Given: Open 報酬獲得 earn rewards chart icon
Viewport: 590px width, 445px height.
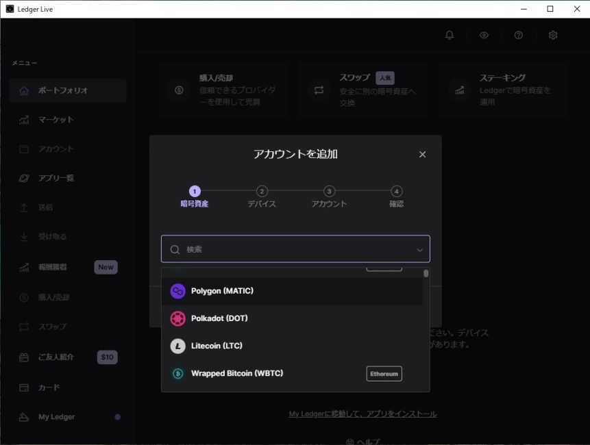Looking at the screenshot, I should pos(24,267).
